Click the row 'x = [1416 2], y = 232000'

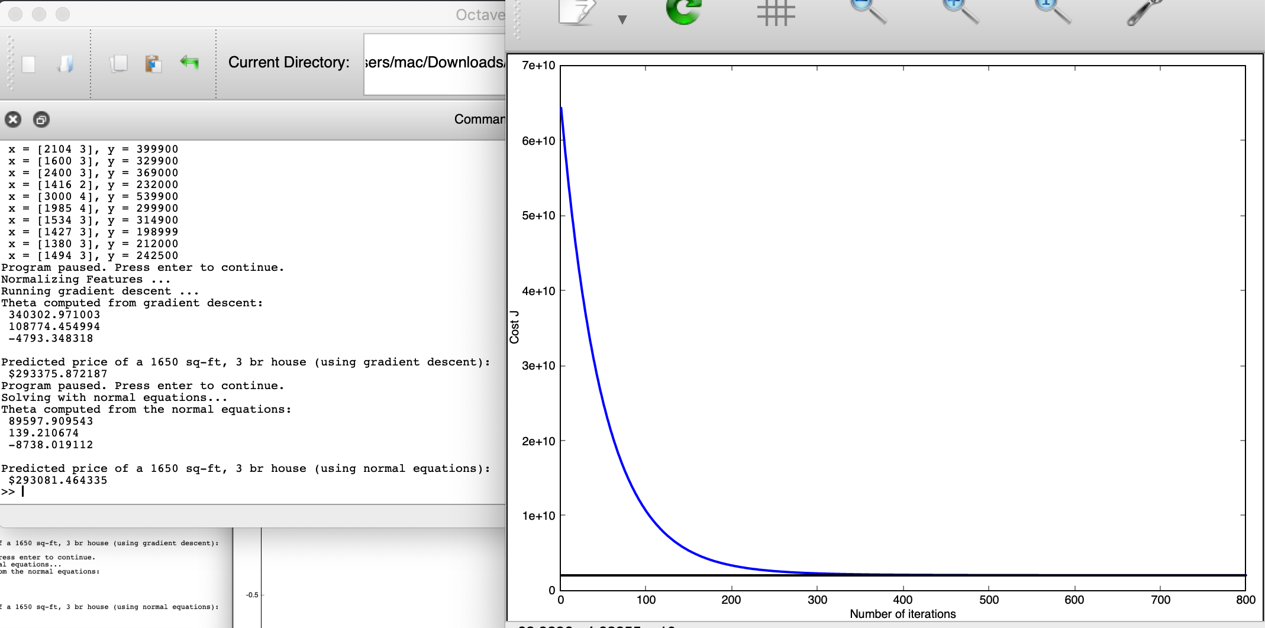pyautogui.click(x=93, y=184)
